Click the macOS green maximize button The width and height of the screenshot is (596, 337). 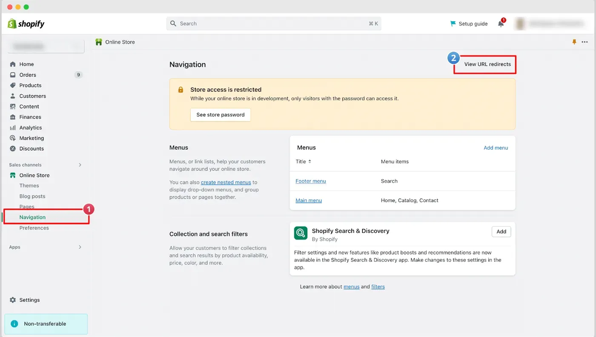(x=26, y=7)
